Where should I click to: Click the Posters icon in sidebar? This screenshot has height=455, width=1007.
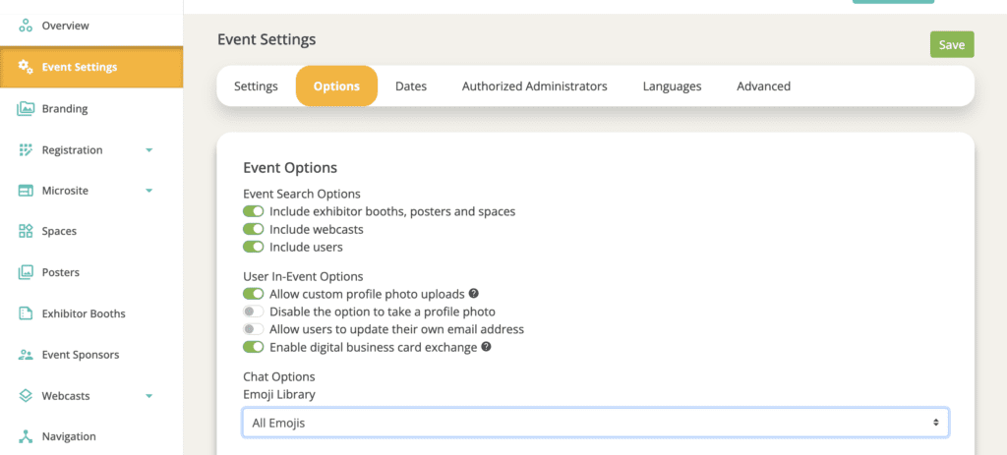point(26,272)
